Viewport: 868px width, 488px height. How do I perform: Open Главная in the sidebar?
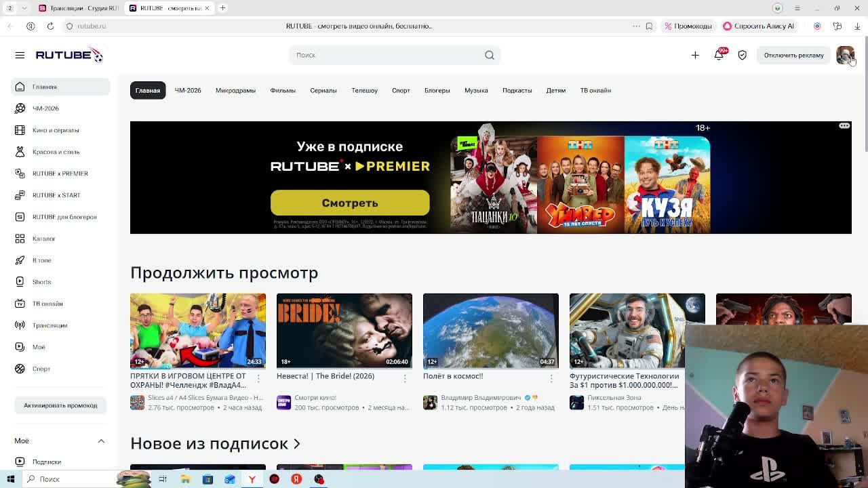point(60,87)
